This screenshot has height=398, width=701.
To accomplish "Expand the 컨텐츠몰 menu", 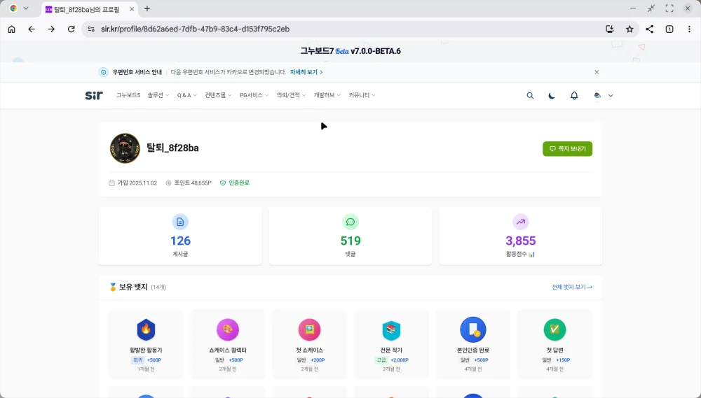I will [218, 96].
